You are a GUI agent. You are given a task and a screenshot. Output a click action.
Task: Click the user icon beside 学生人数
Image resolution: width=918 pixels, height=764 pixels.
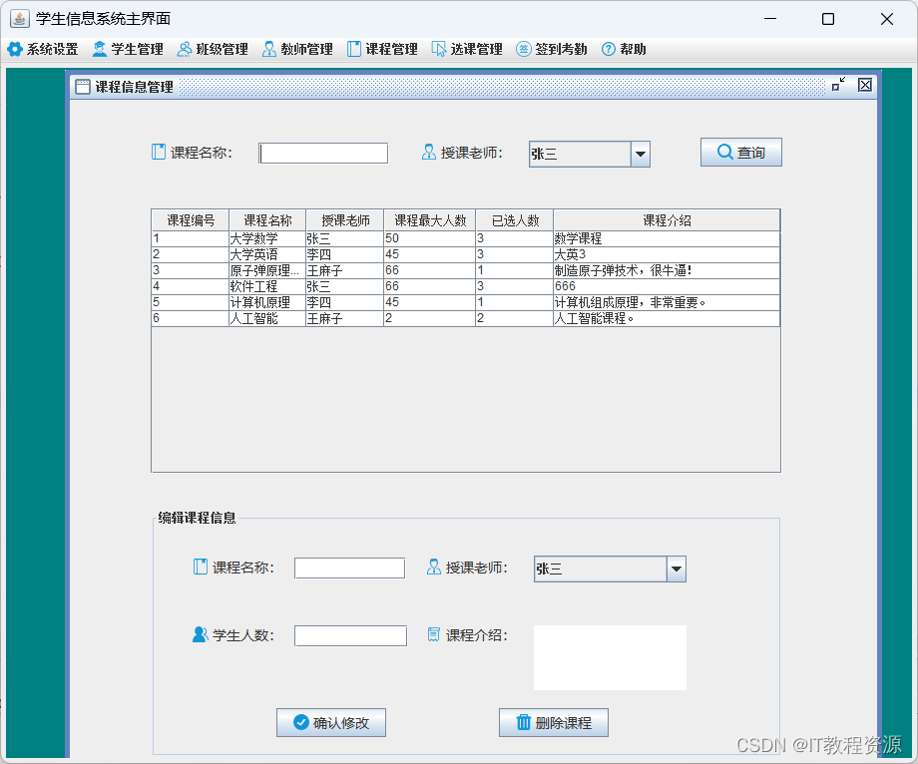(201, 634)
